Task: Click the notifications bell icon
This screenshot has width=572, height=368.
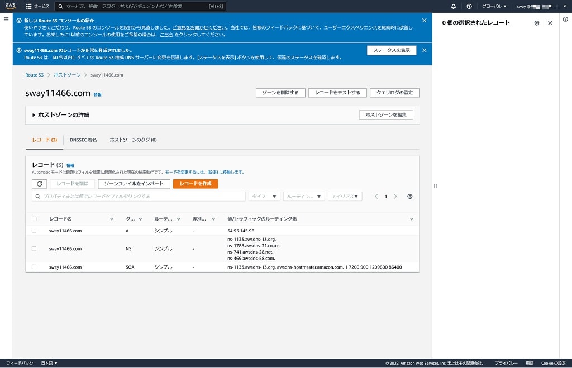Action: [x=454, y=6]
